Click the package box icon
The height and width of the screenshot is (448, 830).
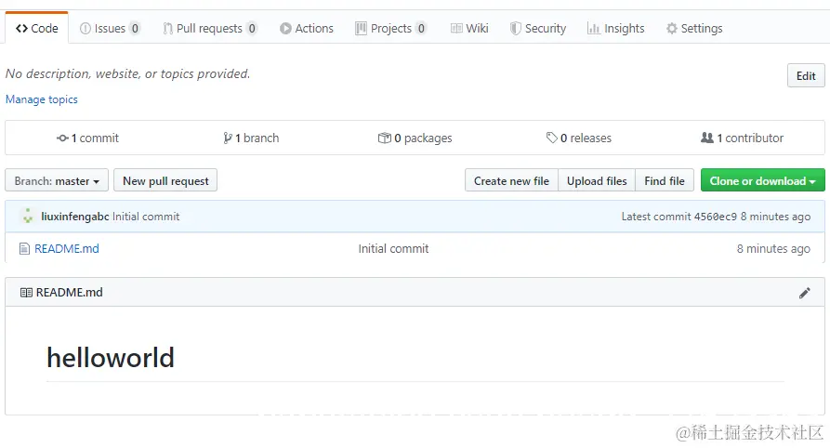point(384,138)
